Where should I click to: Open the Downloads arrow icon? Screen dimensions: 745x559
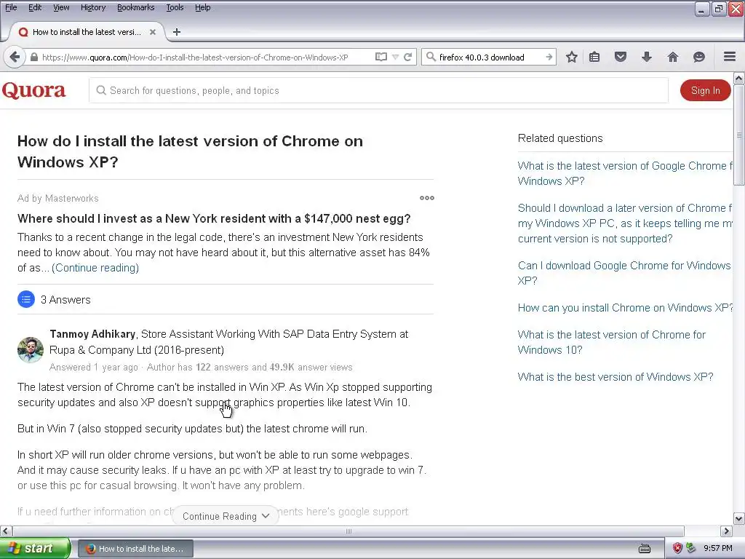(647, 57)
